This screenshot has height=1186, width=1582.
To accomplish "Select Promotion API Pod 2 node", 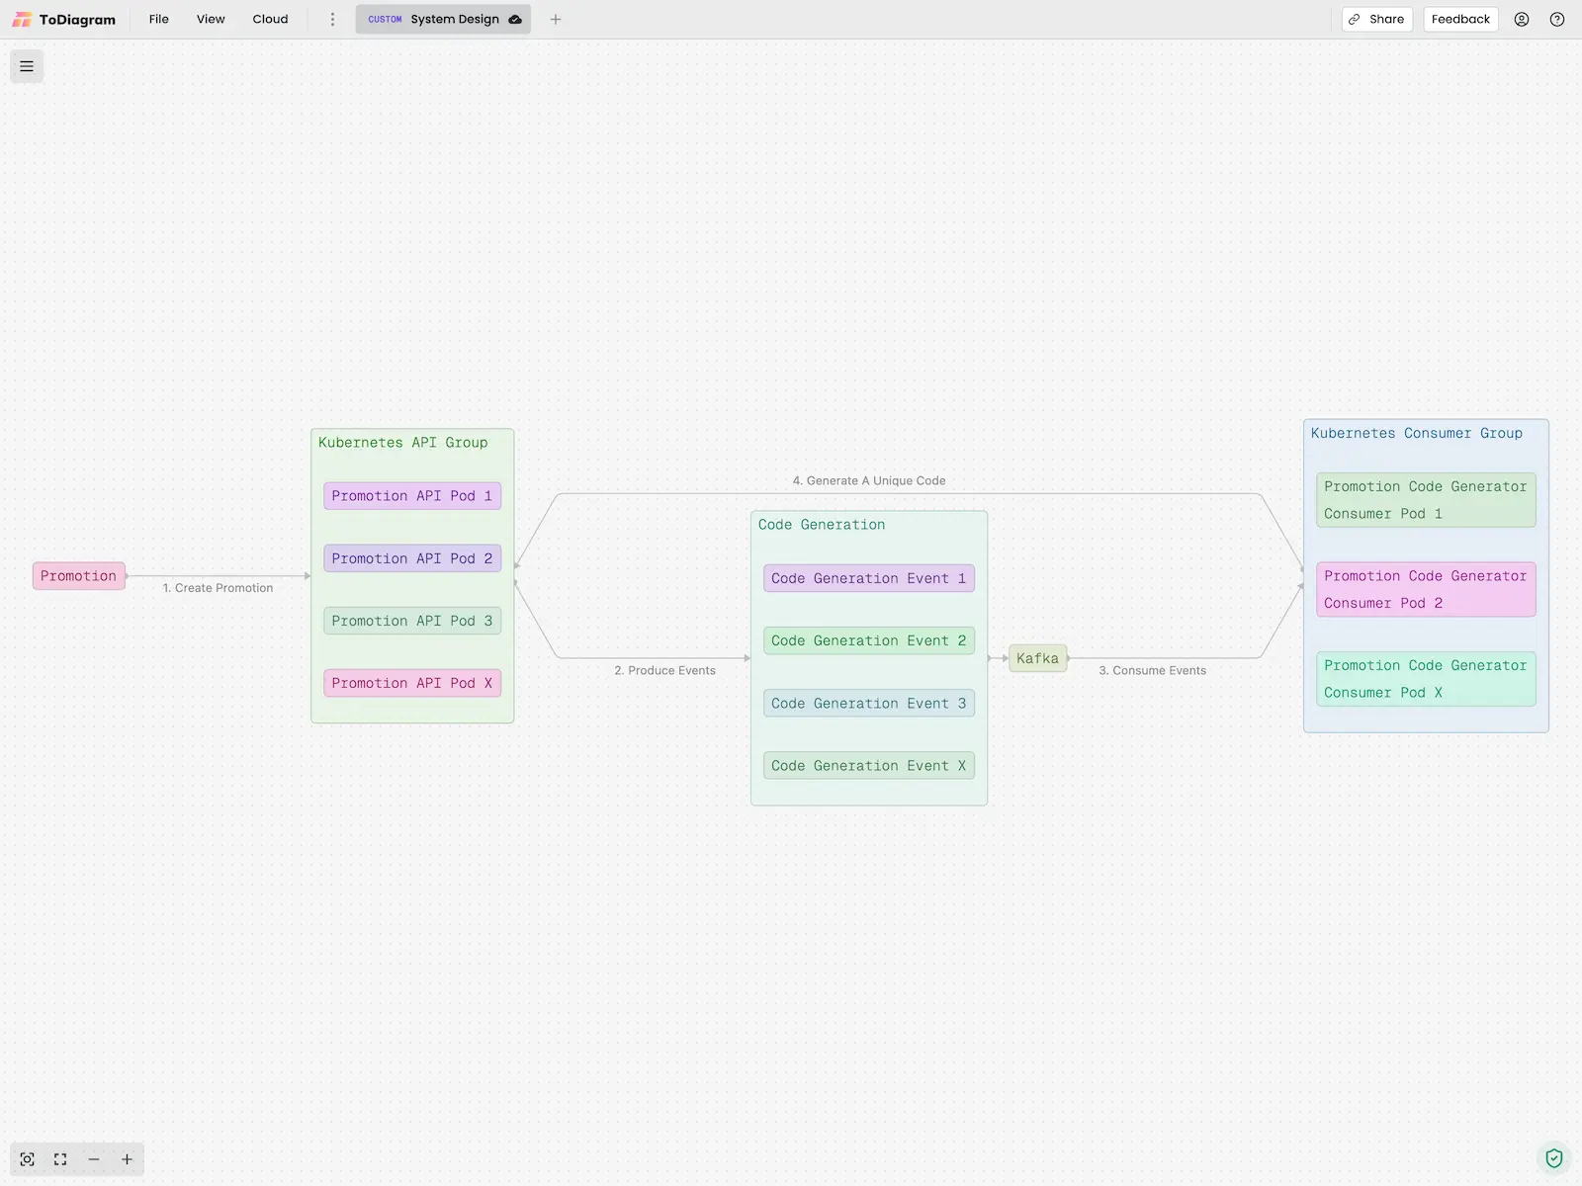I will (412, 558).
